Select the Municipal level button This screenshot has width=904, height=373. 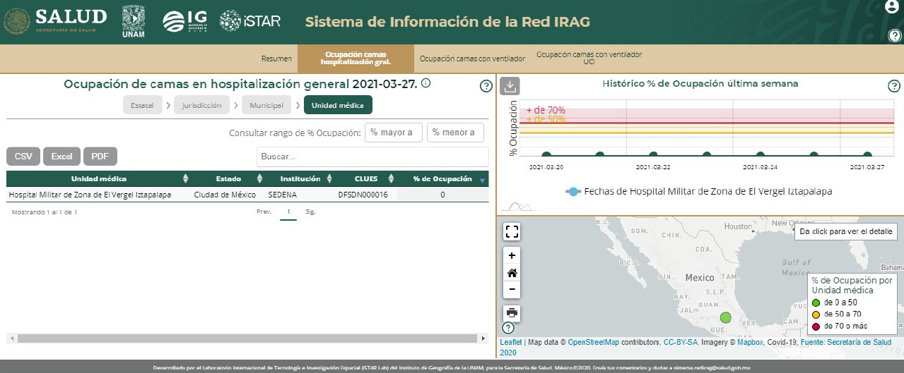pos(266,106)
